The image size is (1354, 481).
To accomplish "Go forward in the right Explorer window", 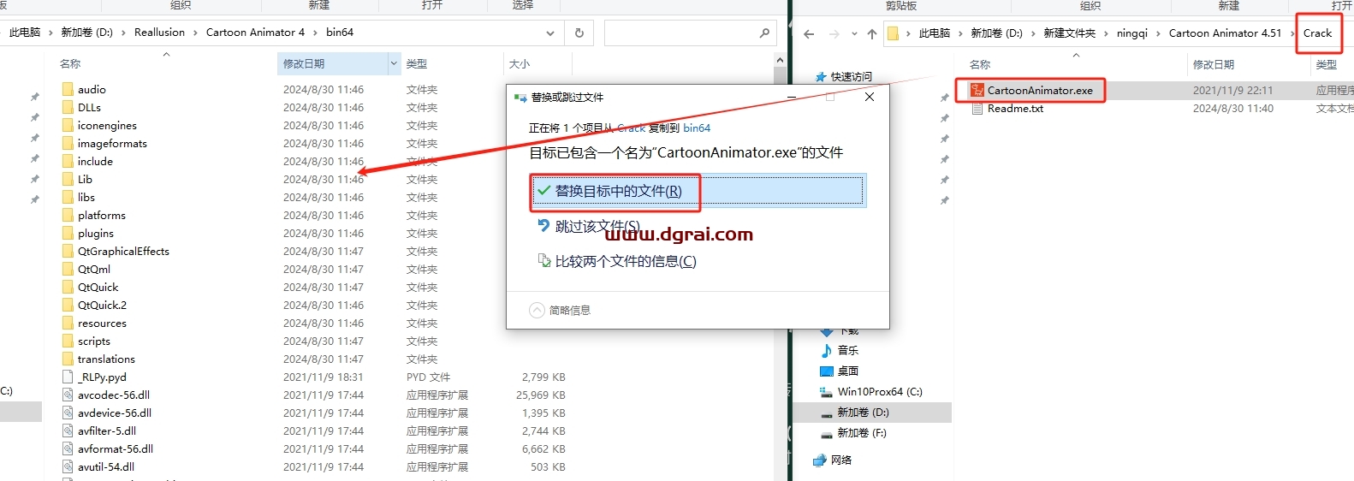I will [834, 33].
